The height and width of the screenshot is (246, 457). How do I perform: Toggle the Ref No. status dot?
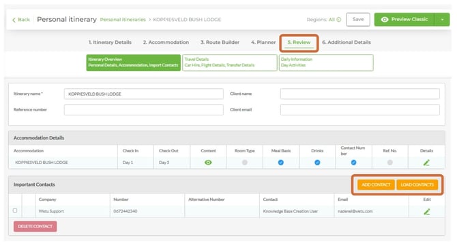pos(390,163)
